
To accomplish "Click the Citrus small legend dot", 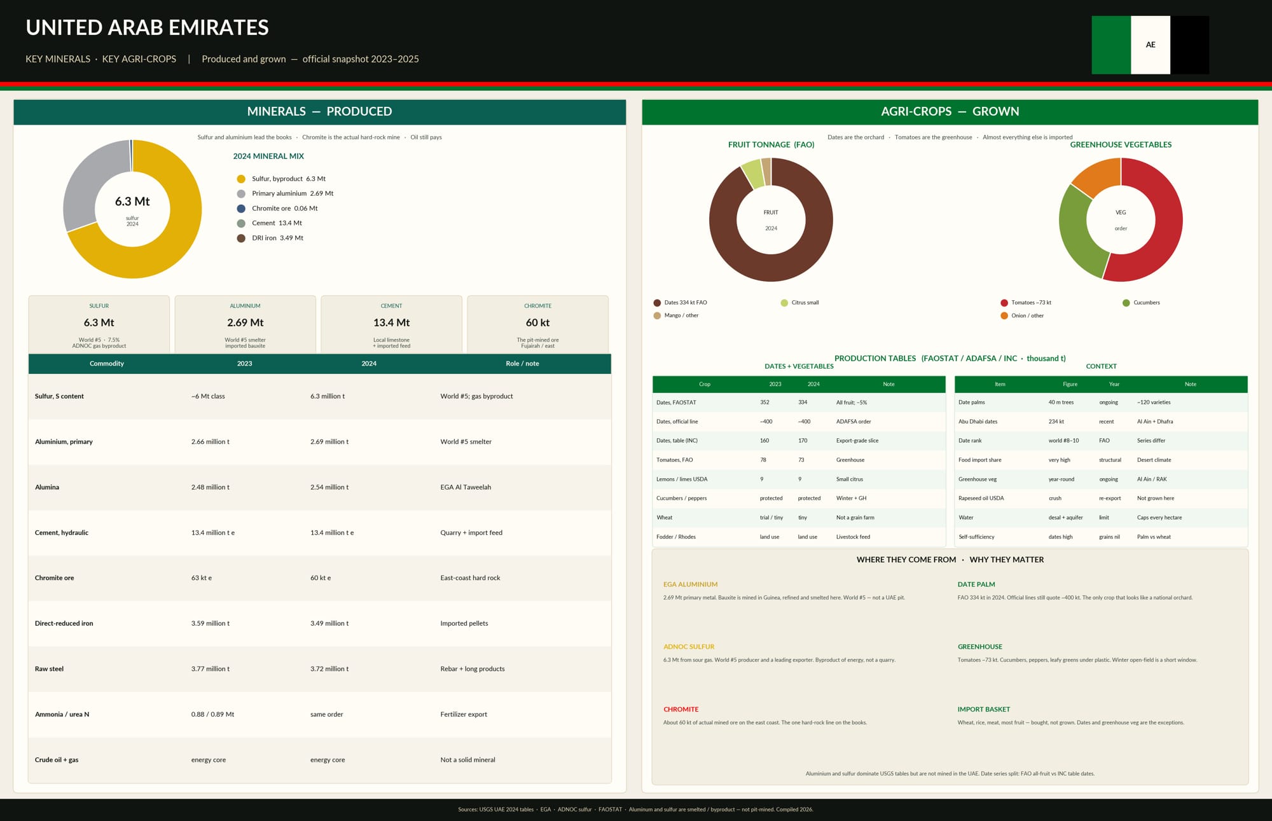I will click(784, 303).
